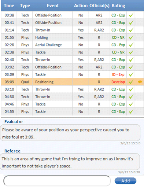Screen dimensions: 144x188
Task: Click the Event column header
Action: click(53, 5)
